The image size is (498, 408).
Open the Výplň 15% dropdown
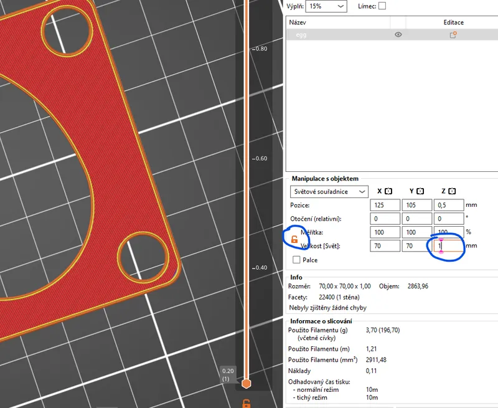pyautogui.click(x=326, y=6)
